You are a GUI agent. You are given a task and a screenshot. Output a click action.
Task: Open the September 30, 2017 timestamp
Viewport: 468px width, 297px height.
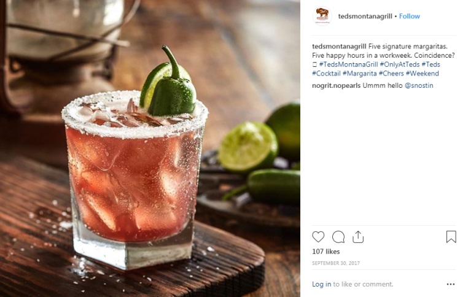coord(336,263)
